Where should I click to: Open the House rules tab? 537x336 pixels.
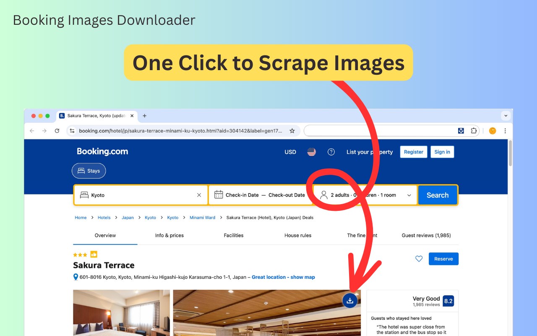click(298, 236)
